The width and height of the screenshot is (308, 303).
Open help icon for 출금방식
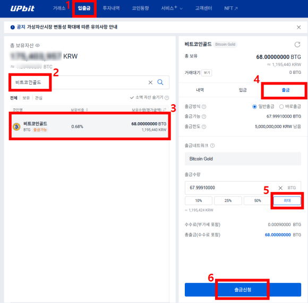(x=204, y=106)
